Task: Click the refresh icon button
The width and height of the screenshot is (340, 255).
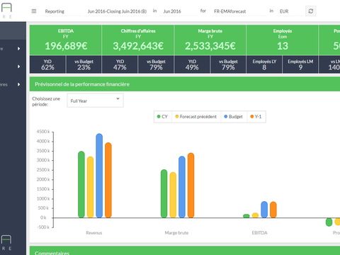Action: pyautogui.click(x=311, y=11)
